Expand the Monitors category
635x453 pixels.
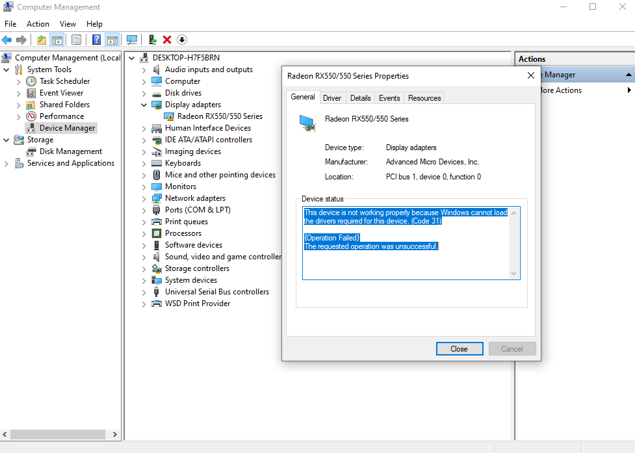(144, 187)
